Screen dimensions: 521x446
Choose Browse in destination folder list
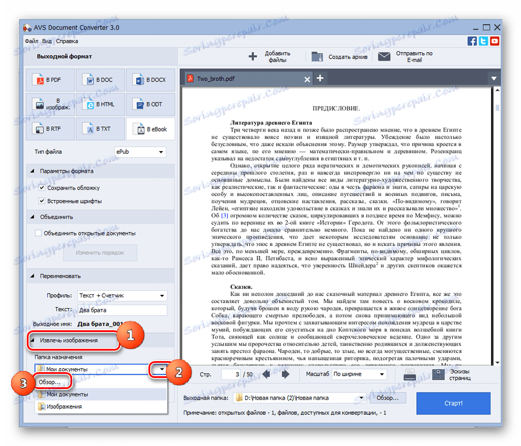coord(50,382)
